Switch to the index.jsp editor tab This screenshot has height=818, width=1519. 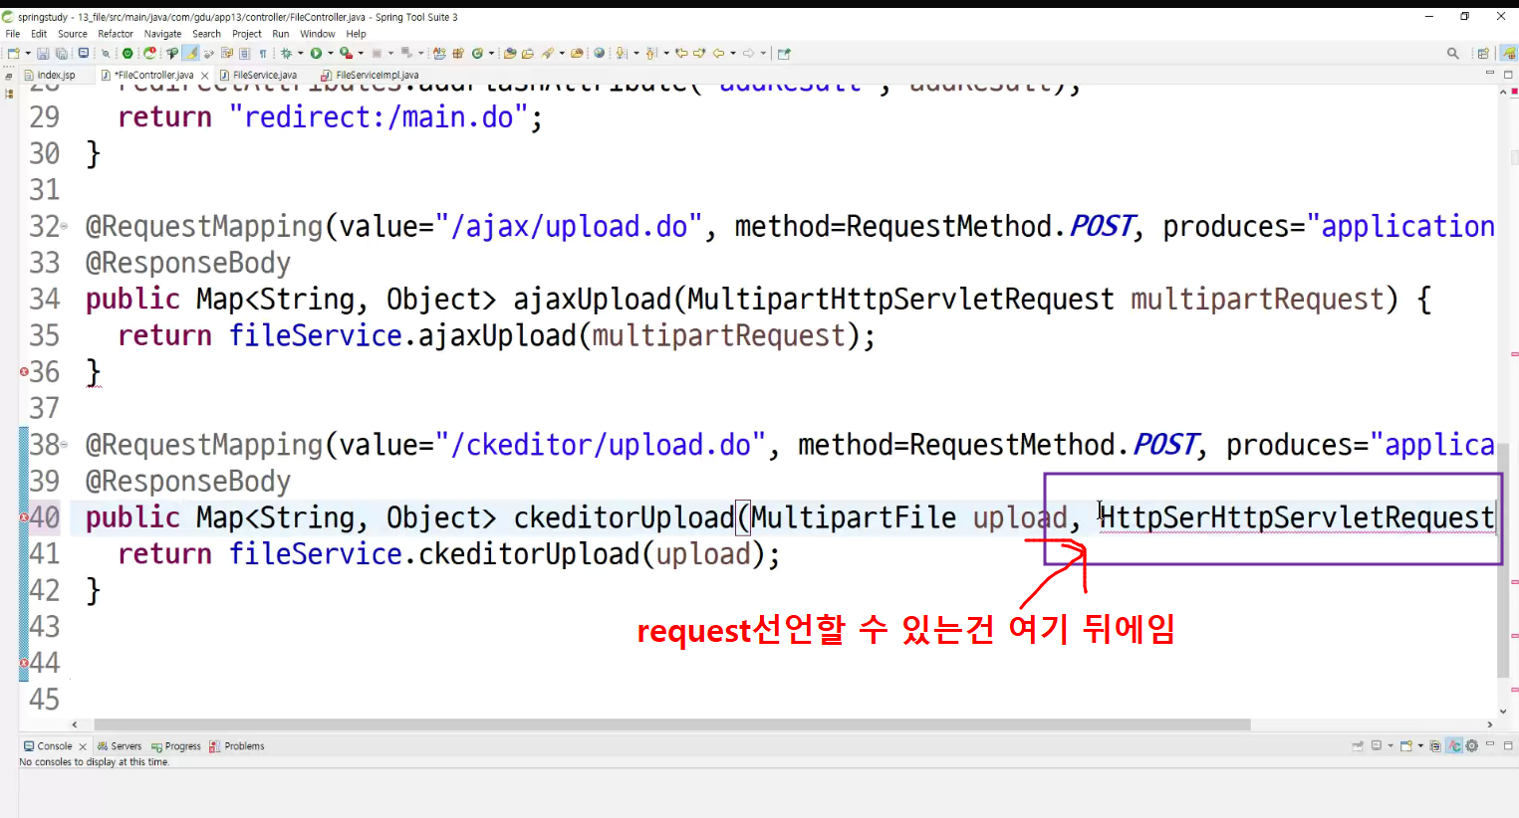pos(55,76)
